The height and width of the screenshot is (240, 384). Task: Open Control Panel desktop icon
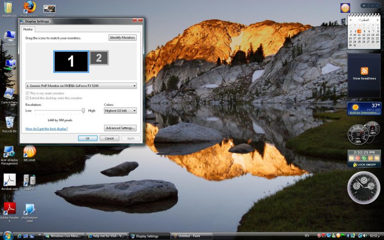coord(9,96)
